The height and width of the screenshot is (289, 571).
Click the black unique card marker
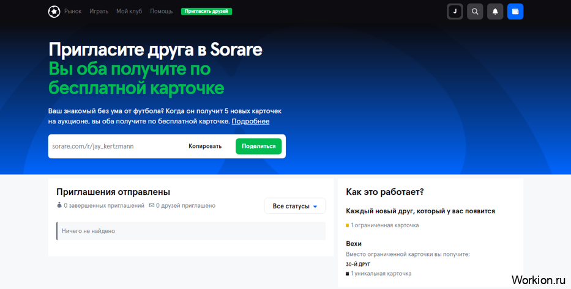348,273
